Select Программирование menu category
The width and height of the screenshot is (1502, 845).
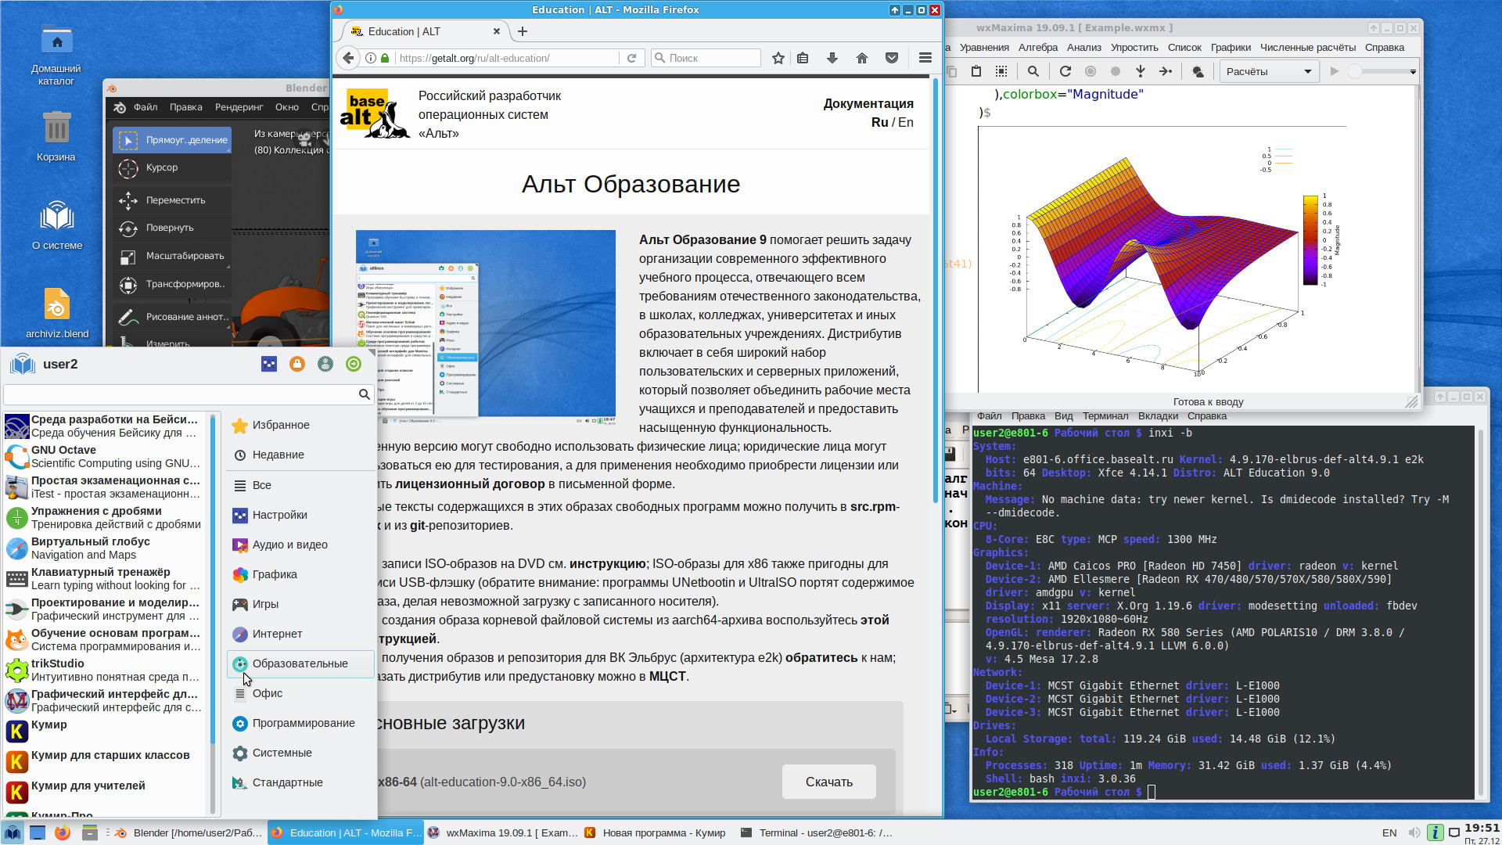tap(300, 723)
